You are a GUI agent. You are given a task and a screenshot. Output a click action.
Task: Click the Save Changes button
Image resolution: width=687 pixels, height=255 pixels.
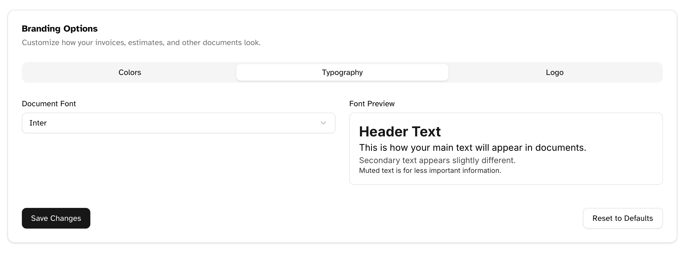(56, 218)
